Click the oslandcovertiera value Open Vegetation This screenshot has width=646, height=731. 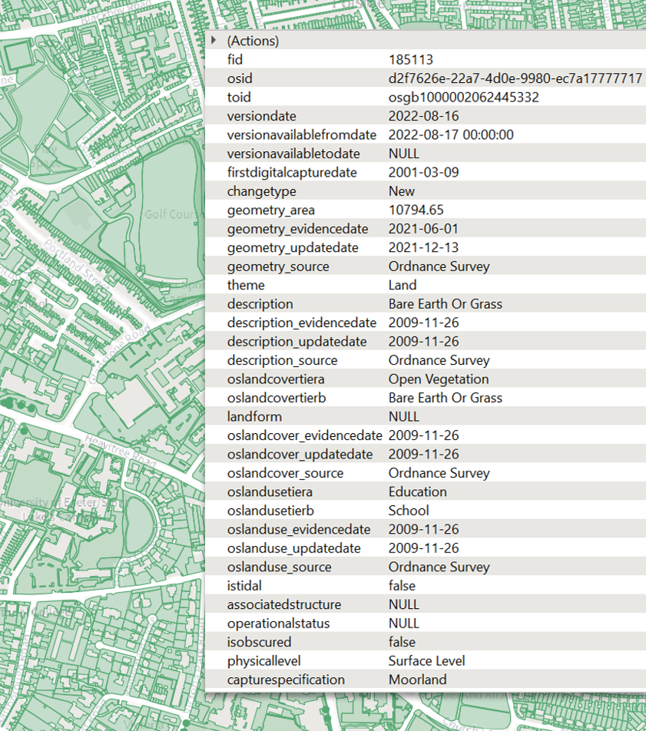(x=438, y=379)
